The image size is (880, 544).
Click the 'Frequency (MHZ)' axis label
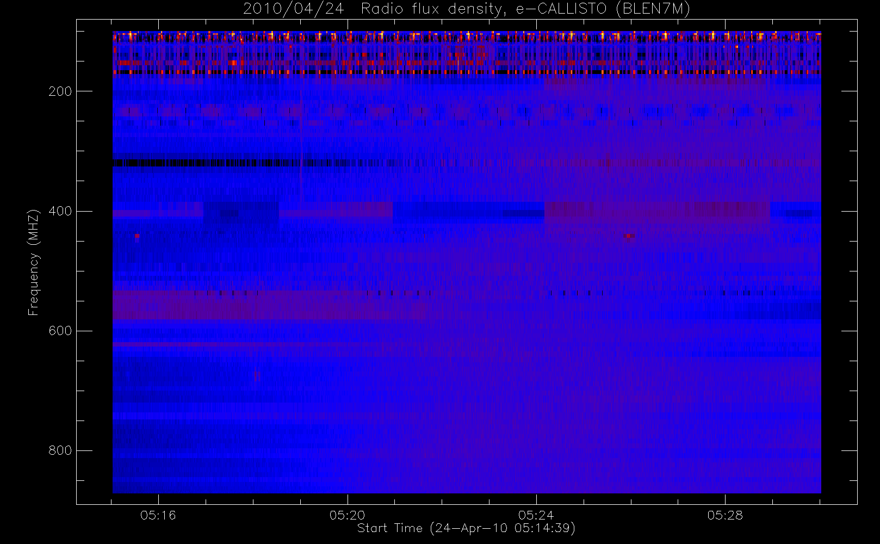pos(34,263)
